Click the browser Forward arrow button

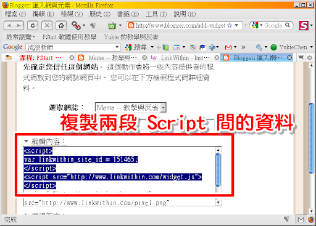click(19, 26)
